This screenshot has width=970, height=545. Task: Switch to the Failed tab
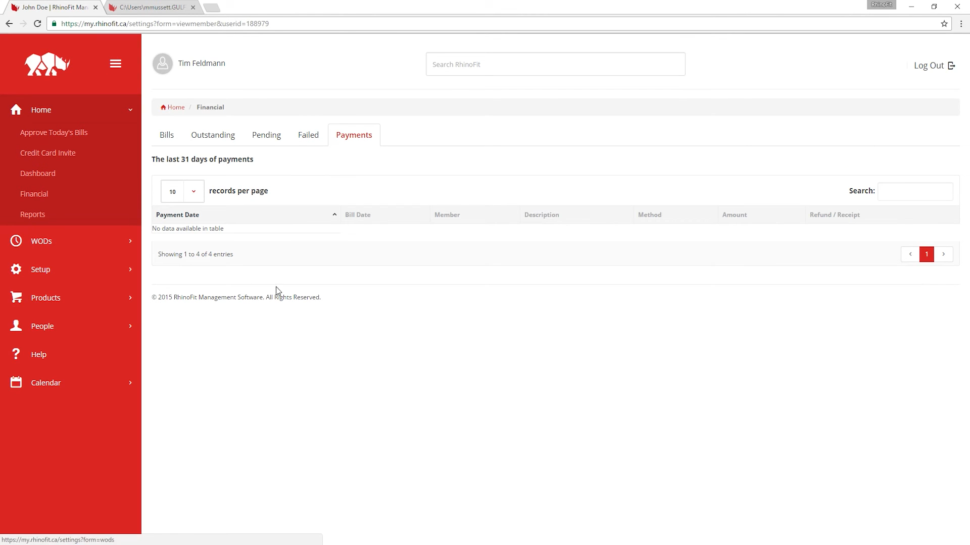tap(308, 135)
